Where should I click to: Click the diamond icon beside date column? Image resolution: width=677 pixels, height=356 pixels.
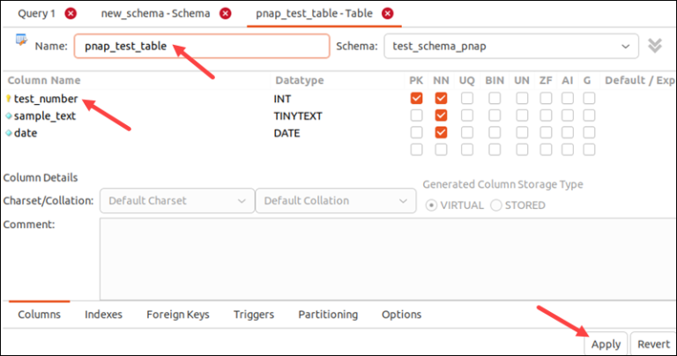tap(9, 133)
